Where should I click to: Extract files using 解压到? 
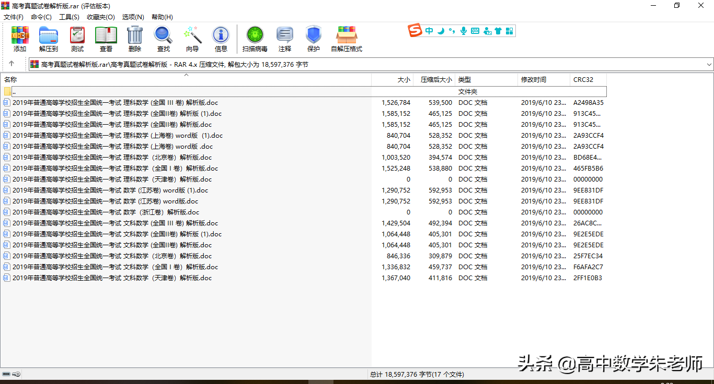coord(48,39)
